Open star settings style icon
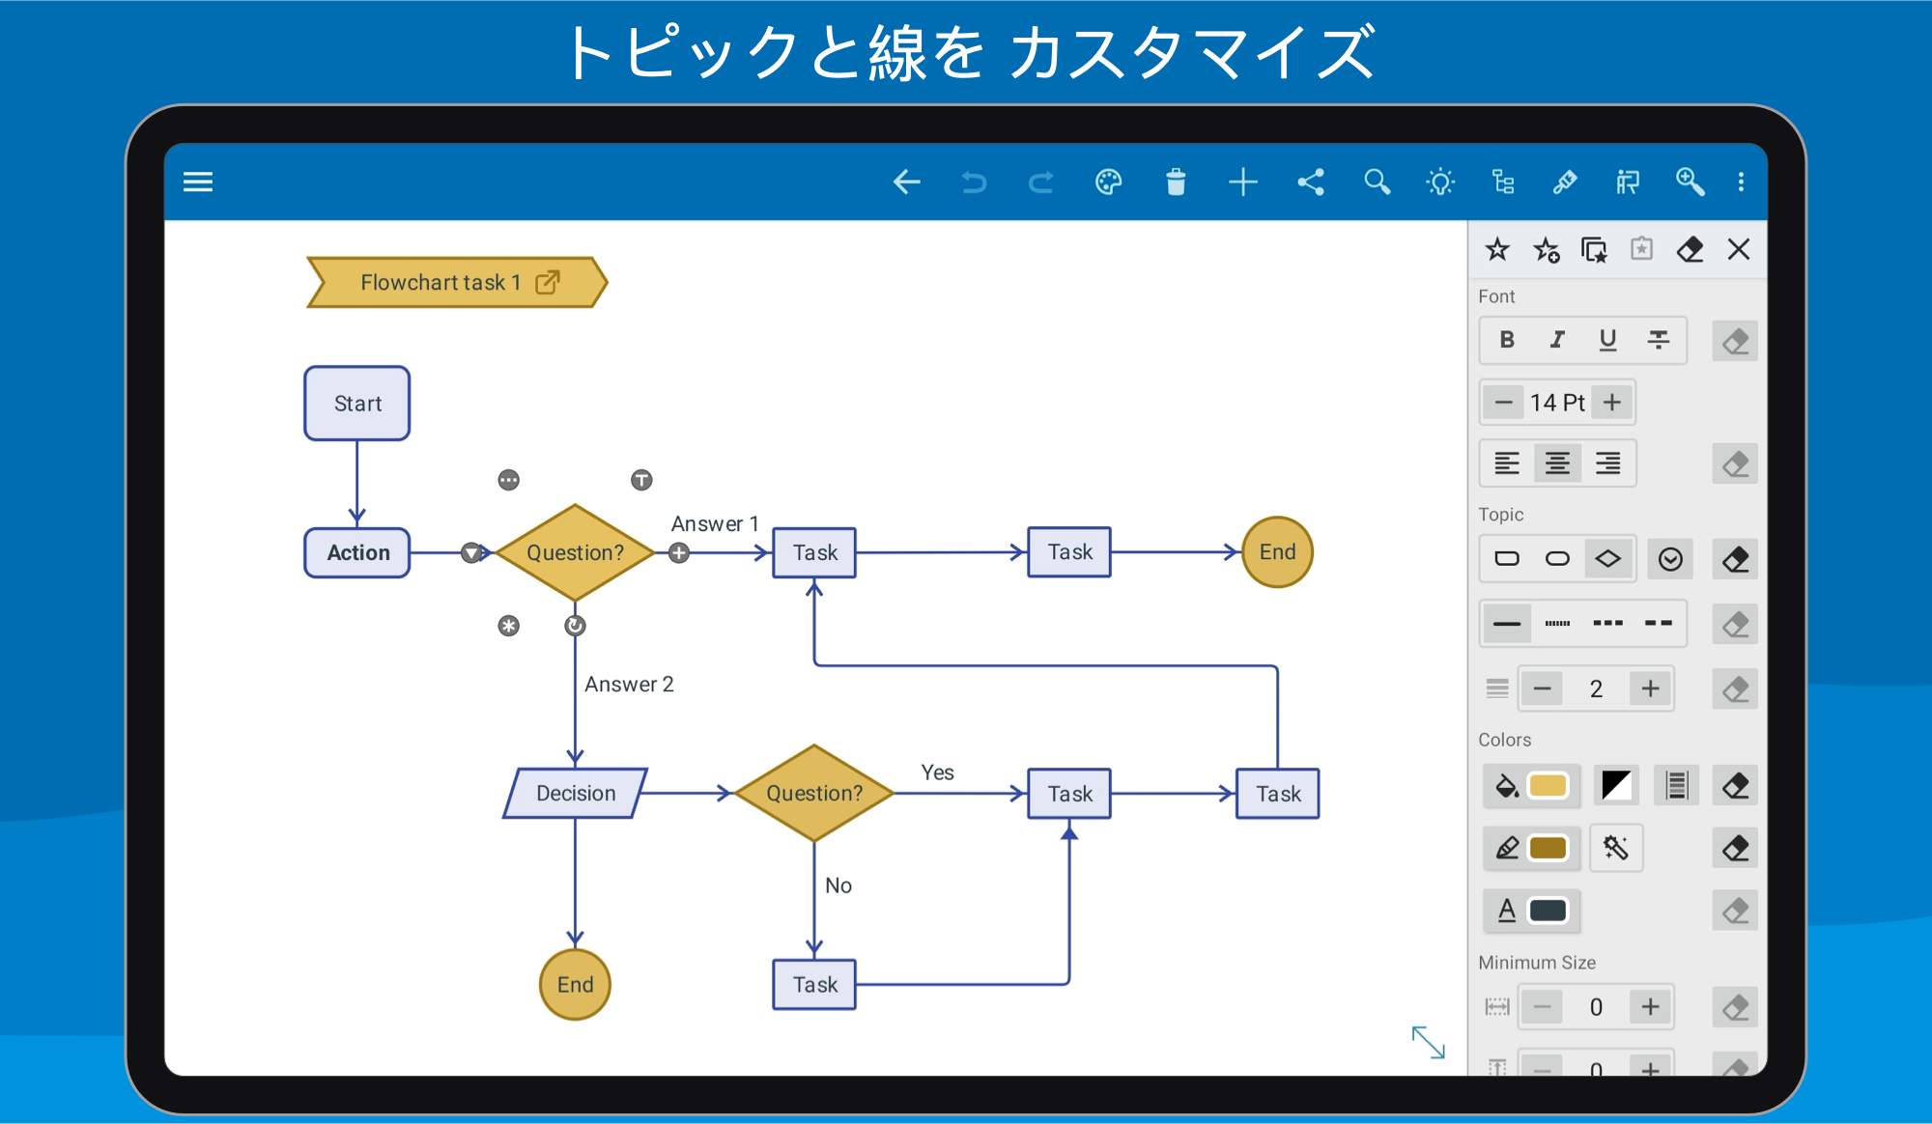The width and height of the screenshot is (1932, 1124). pyautogui.click(x=1546, y=250)
